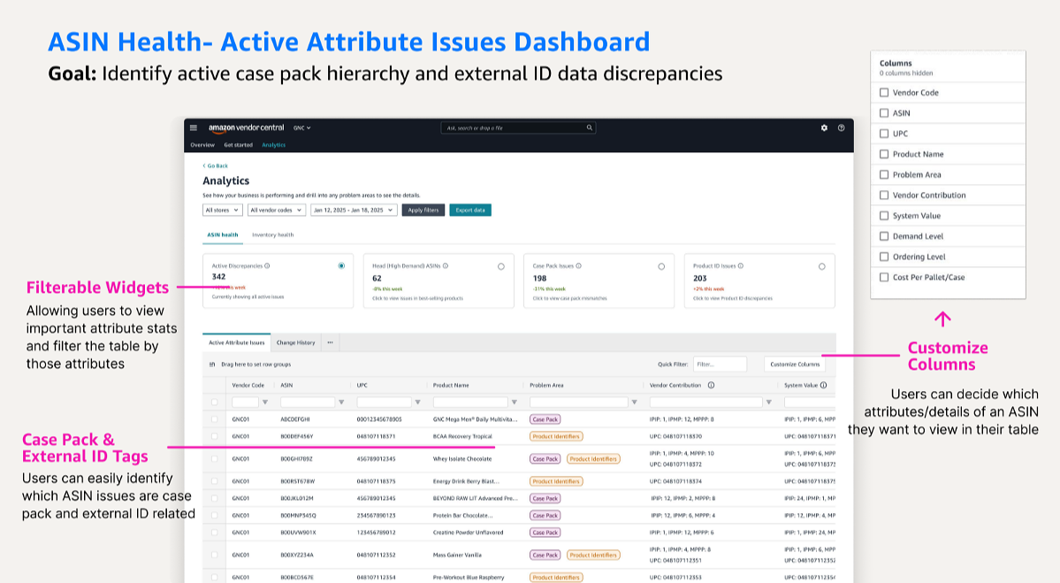Select Head (High Demand) ASINs radio button
This screenshot has height=583, width=1060.
pyautogui.click(x=501, y=266)
